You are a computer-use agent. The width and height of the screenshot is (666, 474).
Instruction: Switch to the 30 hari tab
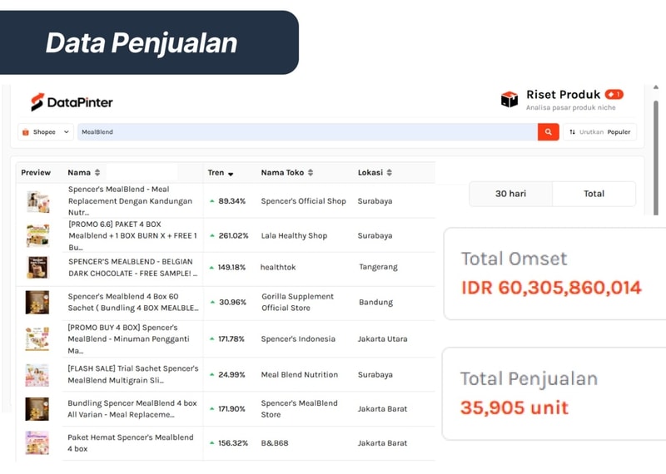pyautogui.click(x=510, y=194)
